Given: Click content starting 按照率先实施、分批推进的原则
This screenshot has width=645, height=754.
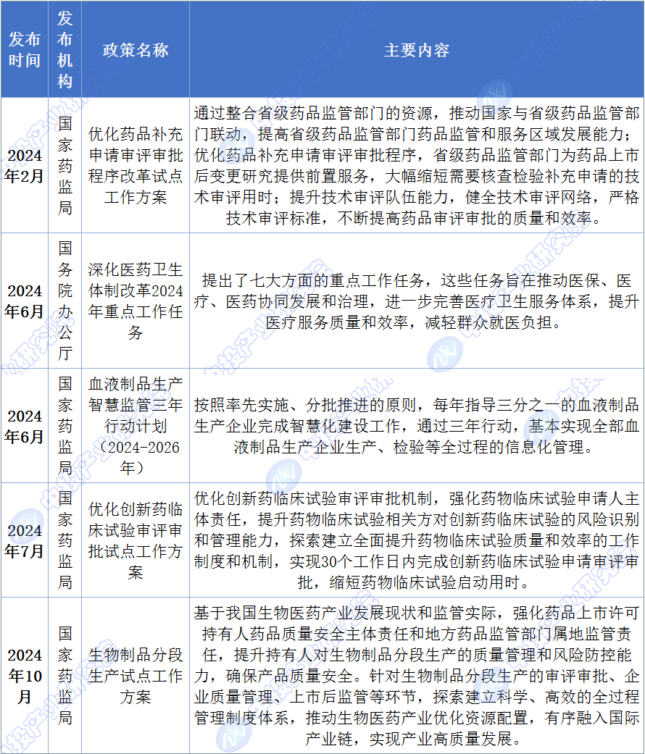Looking at the screenshot, I should coord(417,426).
